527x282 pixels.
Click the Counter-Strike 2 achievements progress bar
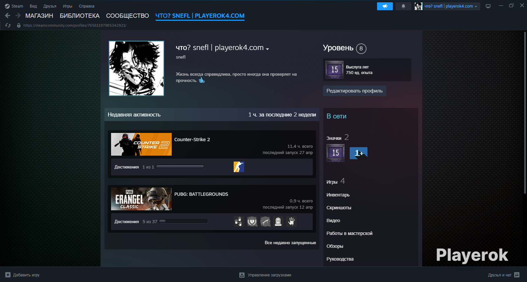(180, 167)
